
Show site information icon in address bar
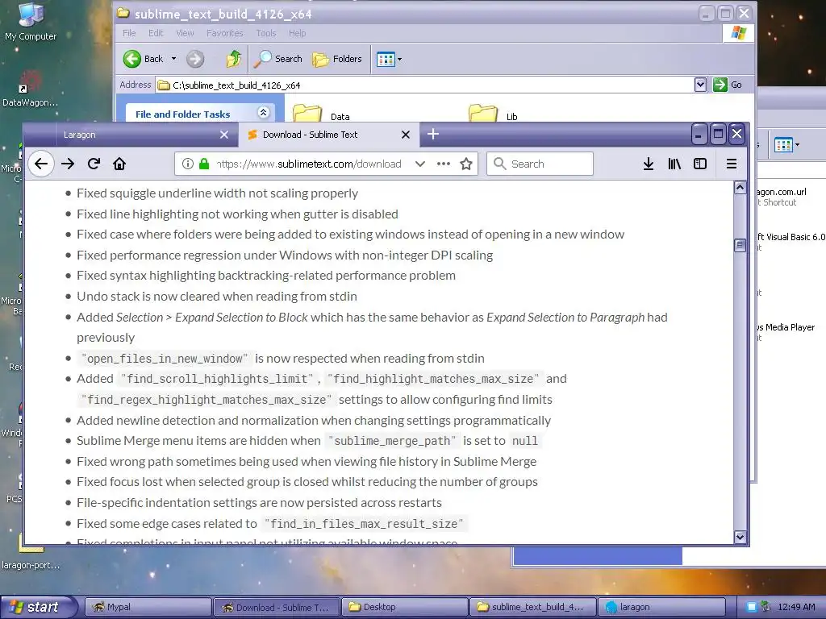click(x=187, y=164)
